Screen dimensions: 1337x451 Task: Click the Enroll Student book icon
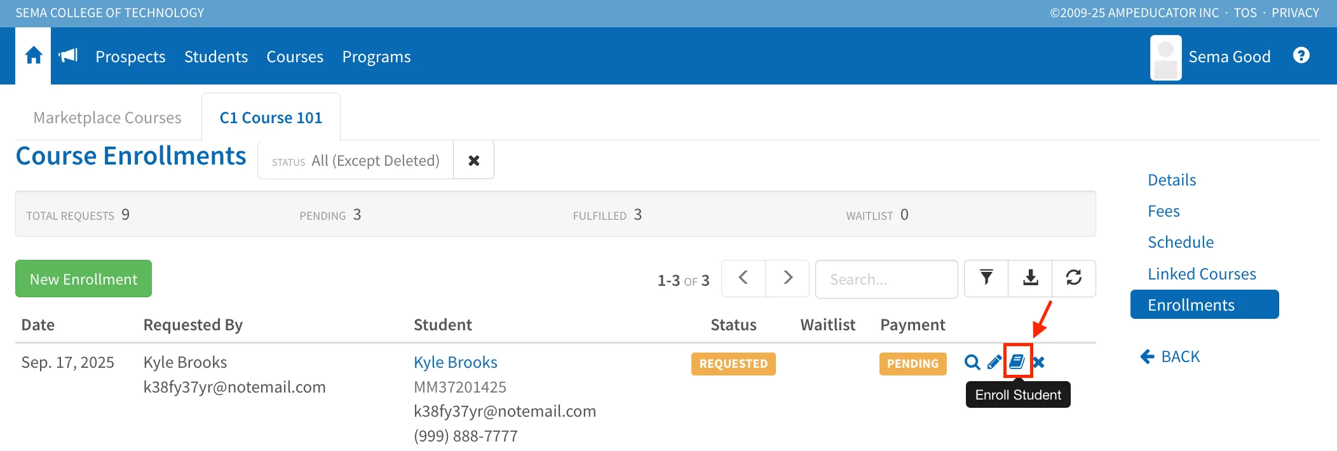1017,361
